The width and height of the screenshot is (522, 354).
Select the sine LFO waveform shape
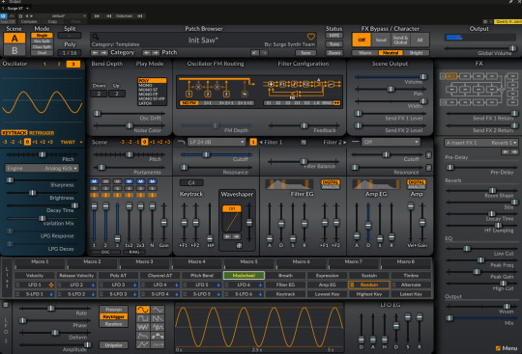pyautogui.click(x=142, y=310)
